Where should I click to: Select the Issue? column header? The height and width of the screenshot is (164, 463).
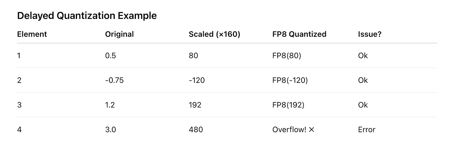(369, 34)
